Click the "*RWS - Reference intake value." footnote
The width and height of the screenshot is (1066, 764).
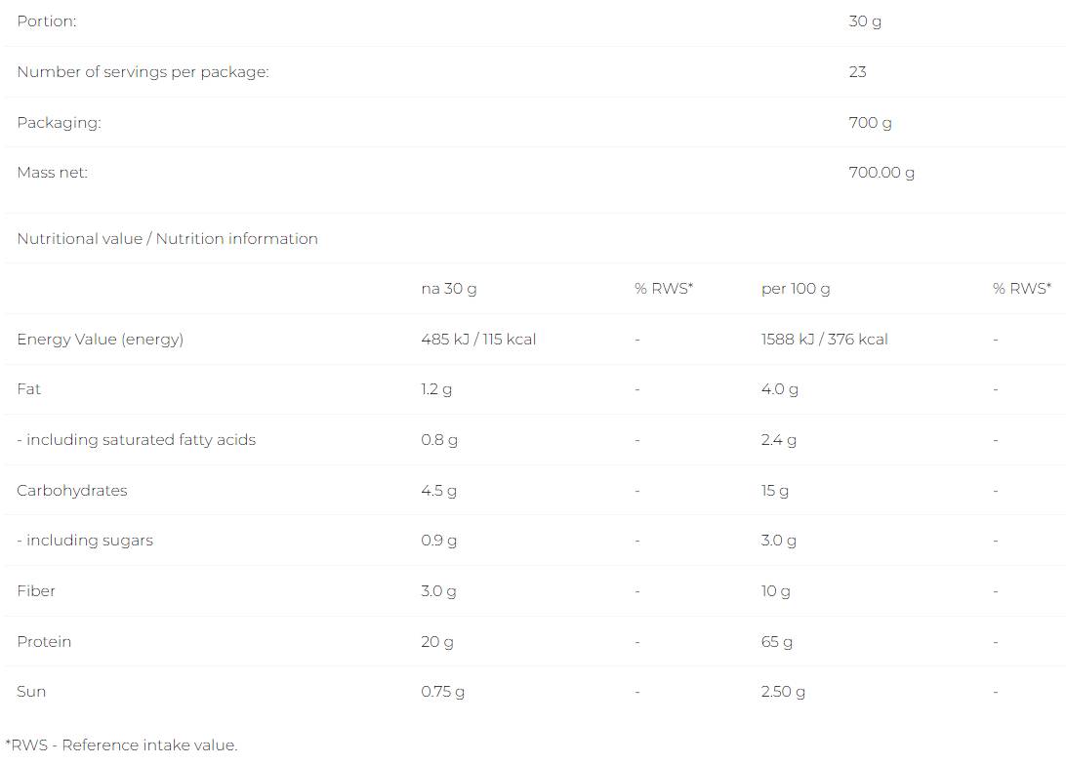121,745
